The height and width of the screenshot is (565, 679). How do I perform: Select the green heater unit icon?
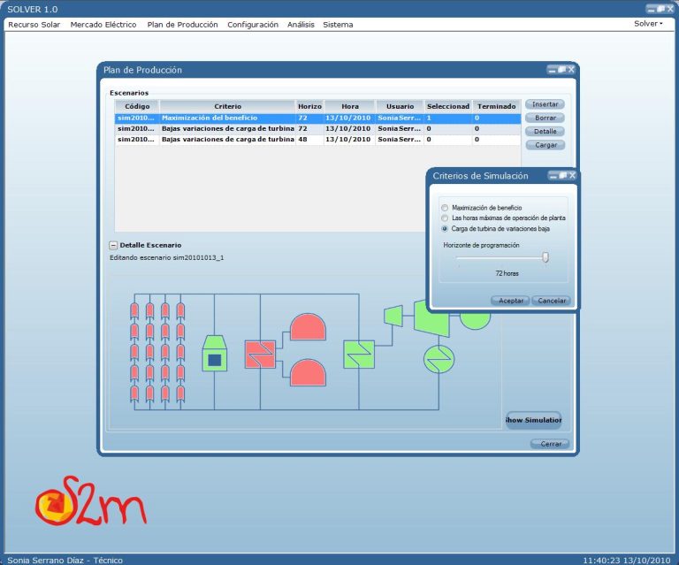pos(213,354)
